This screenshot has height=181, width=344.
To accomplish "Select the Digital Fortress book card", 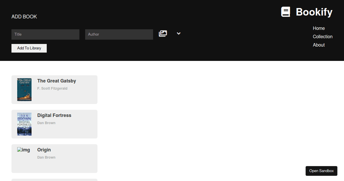I will (x=54, y=124).
